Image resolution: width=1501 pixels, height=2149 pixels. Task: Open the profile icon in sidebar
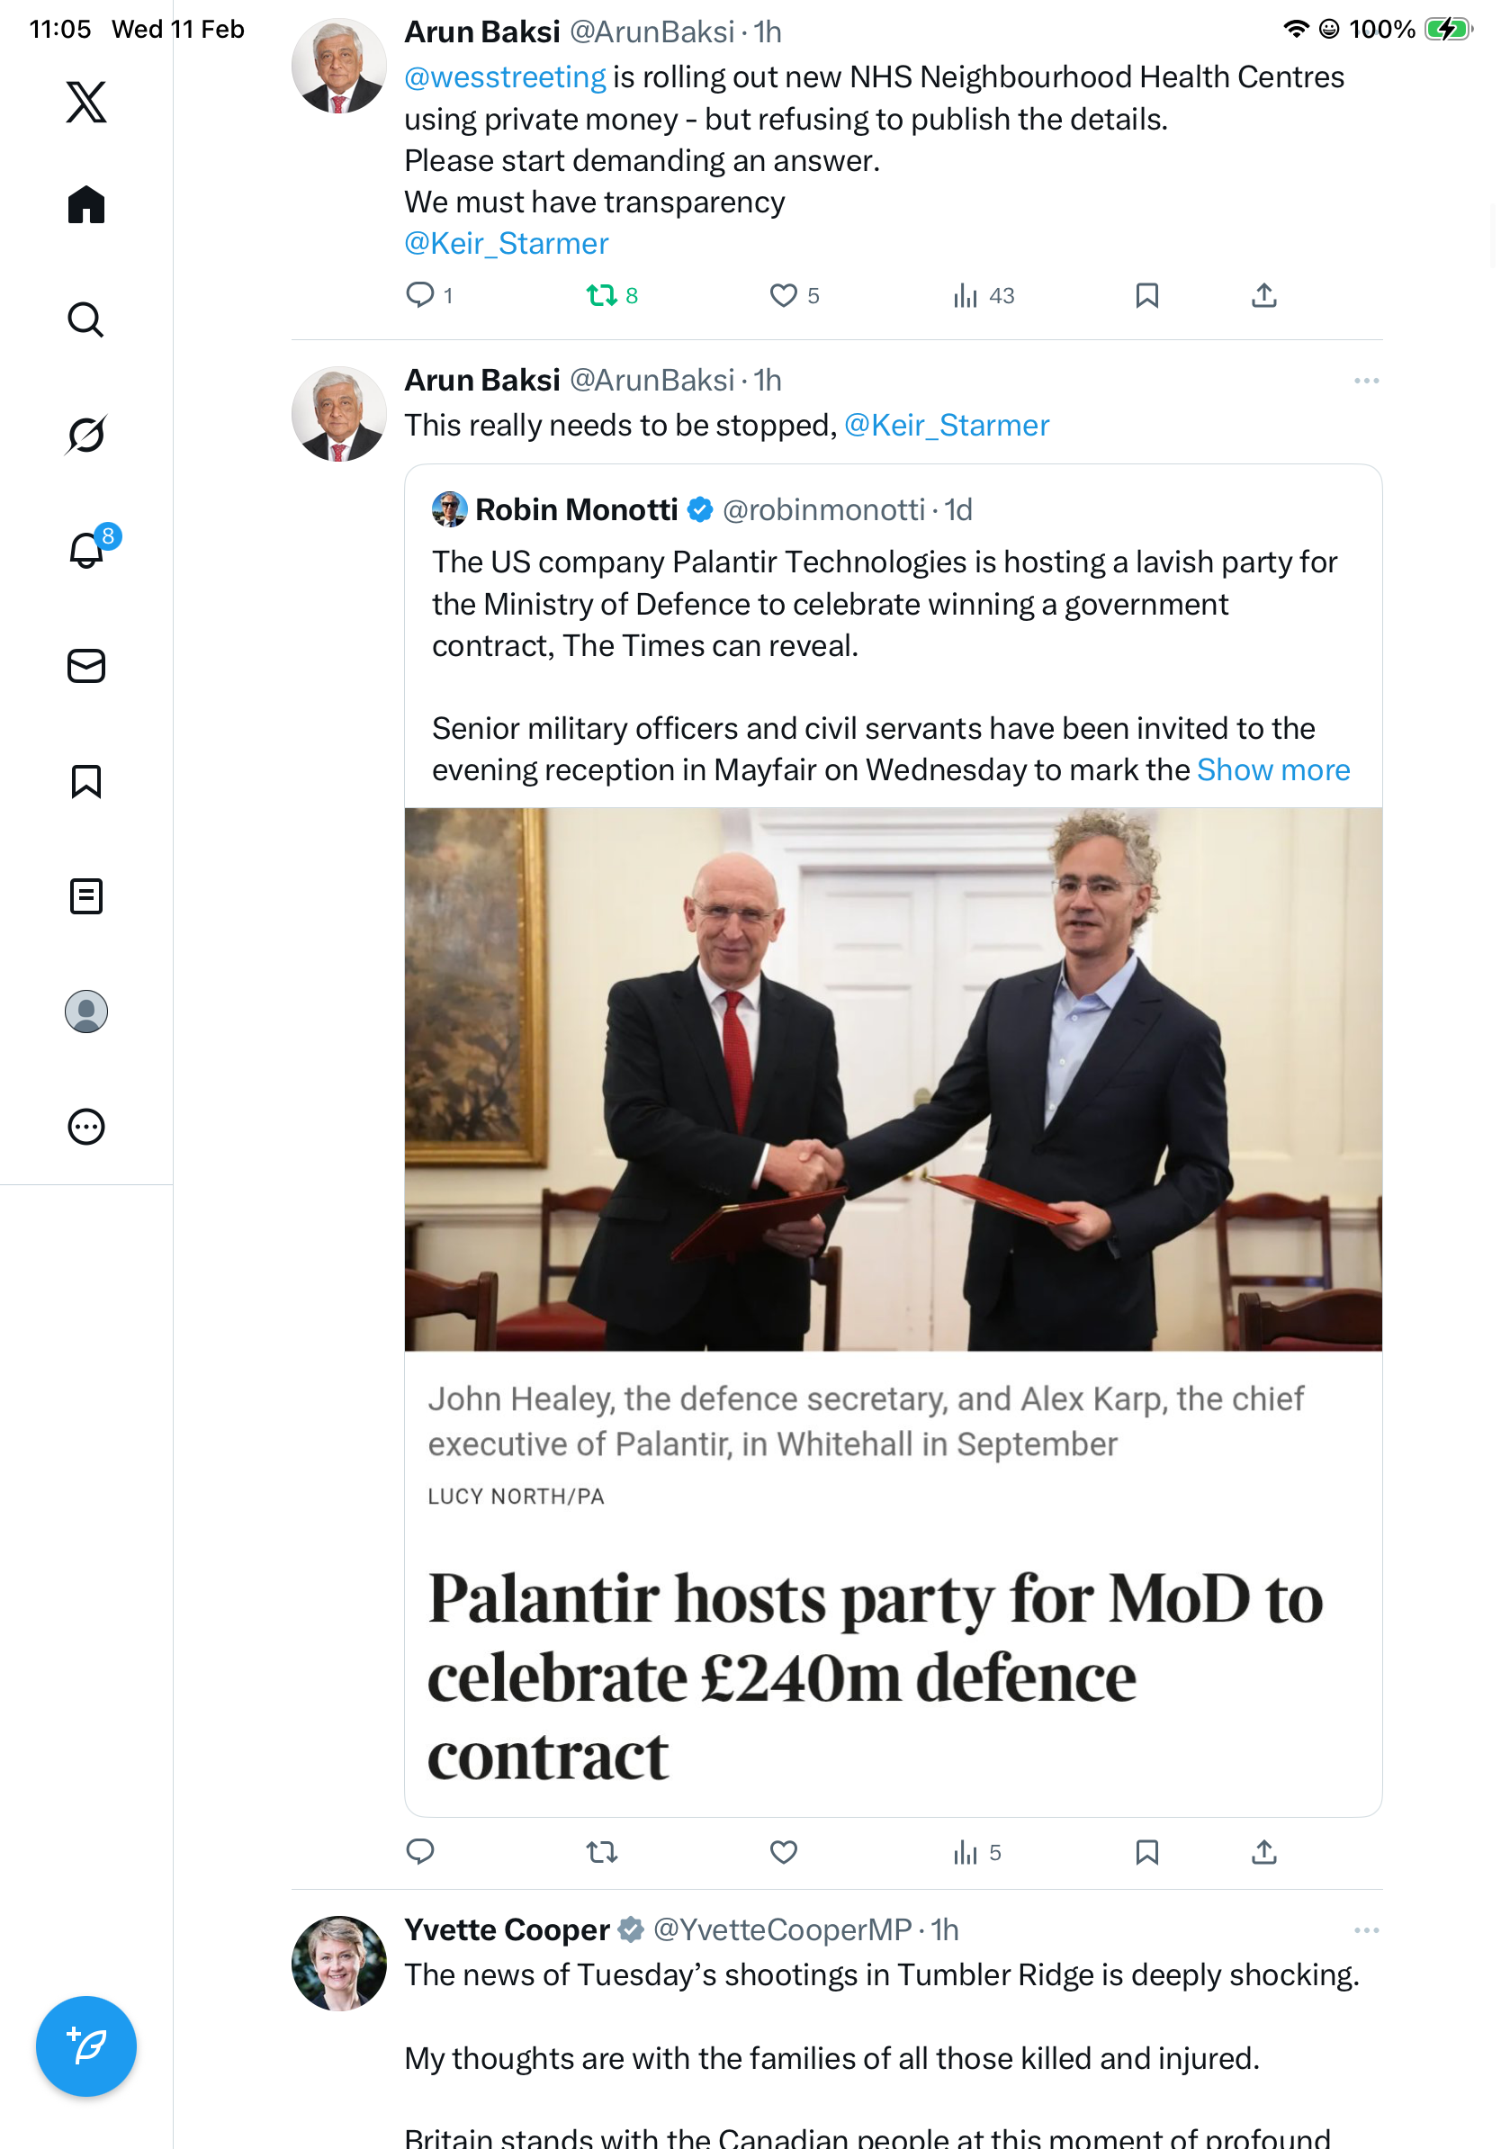[x=86, y=1012]
